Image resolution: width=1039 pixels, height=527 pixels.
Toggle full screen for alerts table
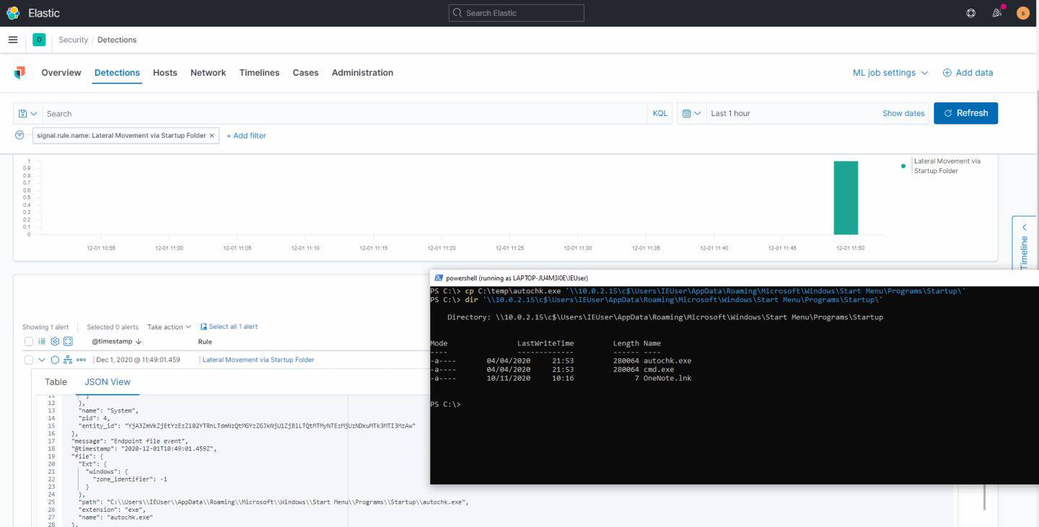click(68, 342)
